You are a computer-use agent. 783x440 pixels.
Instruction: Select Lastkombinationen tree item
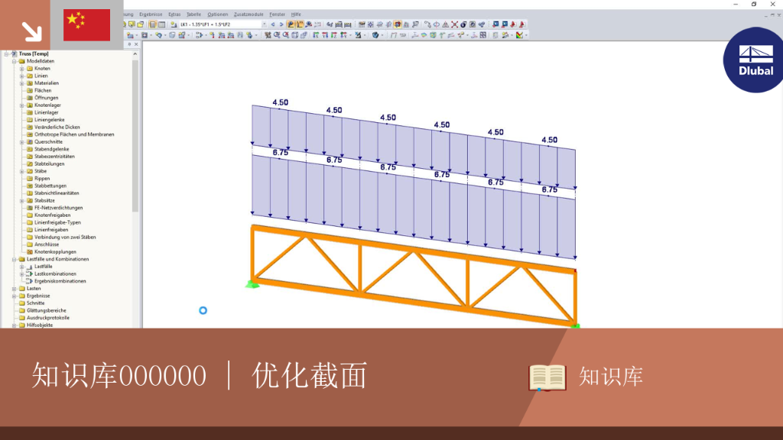(55, 274)
